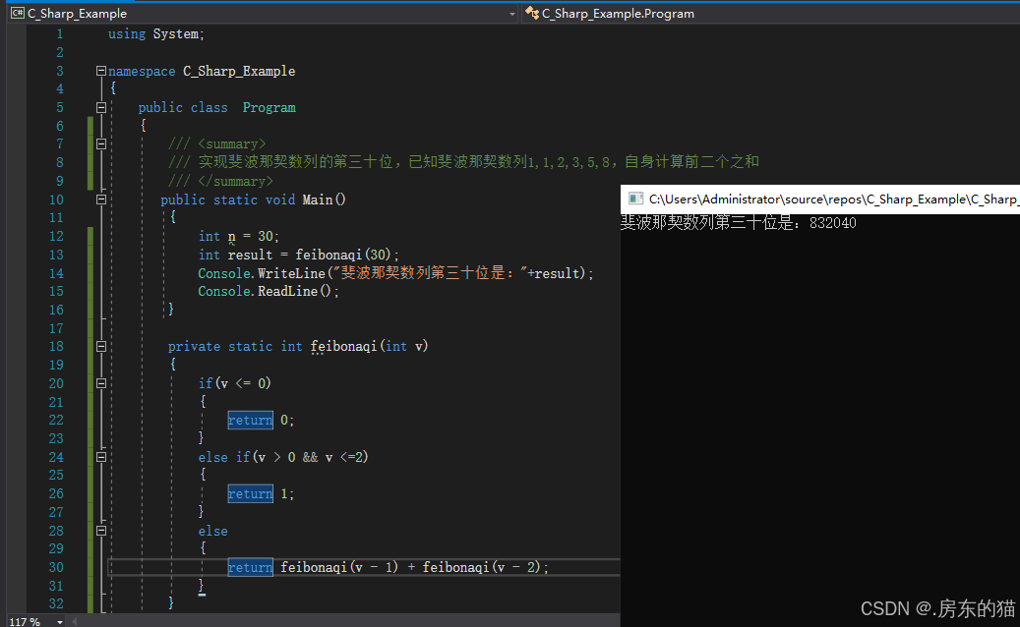Click 'System' in the using directive
The image size is (1020, 627).
pyautogui.click(x=176, y=33)
